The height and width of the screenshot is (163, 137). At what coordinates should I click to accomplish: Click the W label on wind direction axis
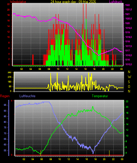(x=129, y=77)
